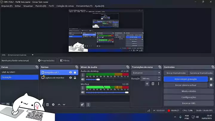Click the trash icon in Fontes toolbar

point(47,105)
